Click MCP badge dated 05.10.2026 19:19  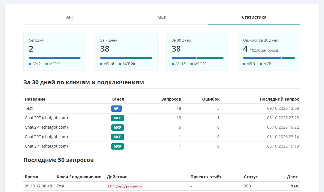(x=117, y=146)
